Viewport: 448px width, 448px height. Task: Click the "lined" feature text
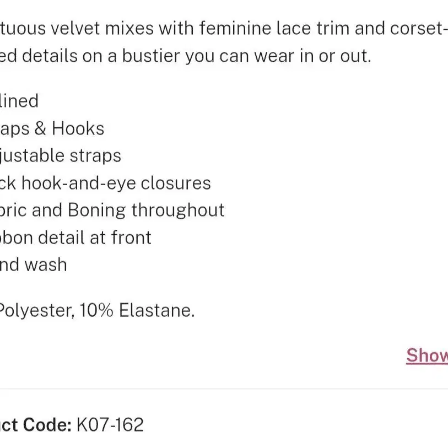pyautogui.click(x=19, y=101)
